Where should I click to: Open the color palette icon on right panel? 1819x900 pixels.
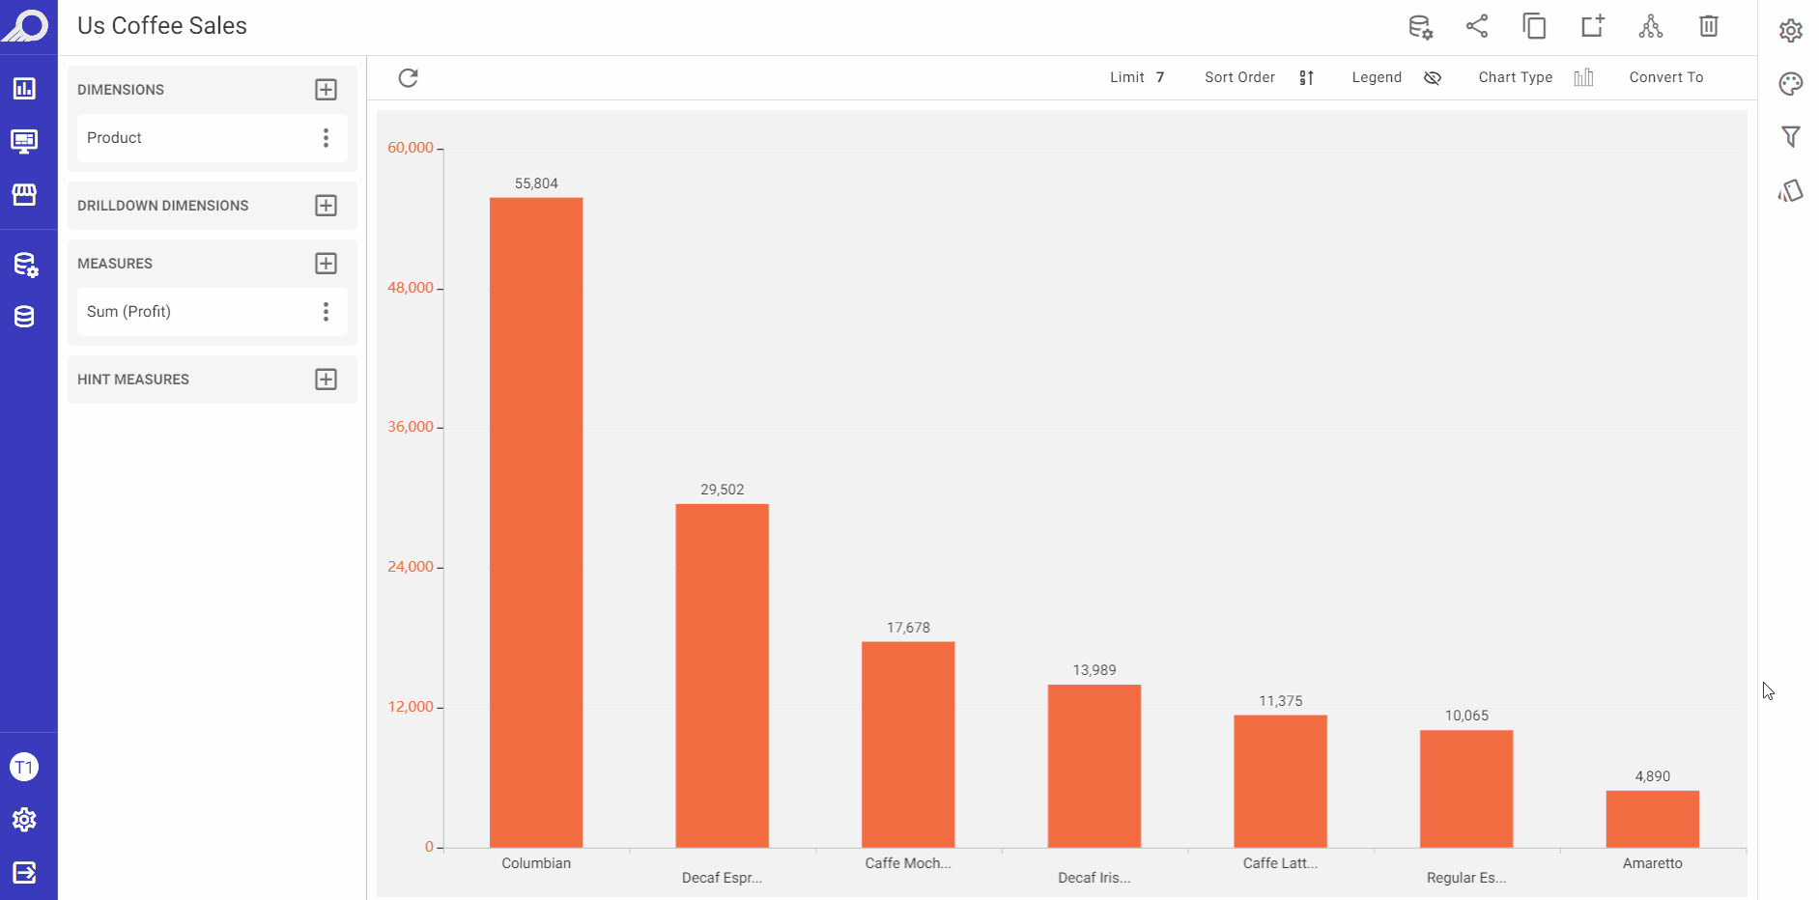tap(1791, 84)
